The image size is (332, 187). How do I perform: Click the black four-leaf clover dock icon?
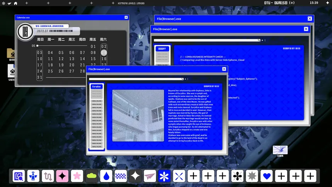click(x=237, y=176)
